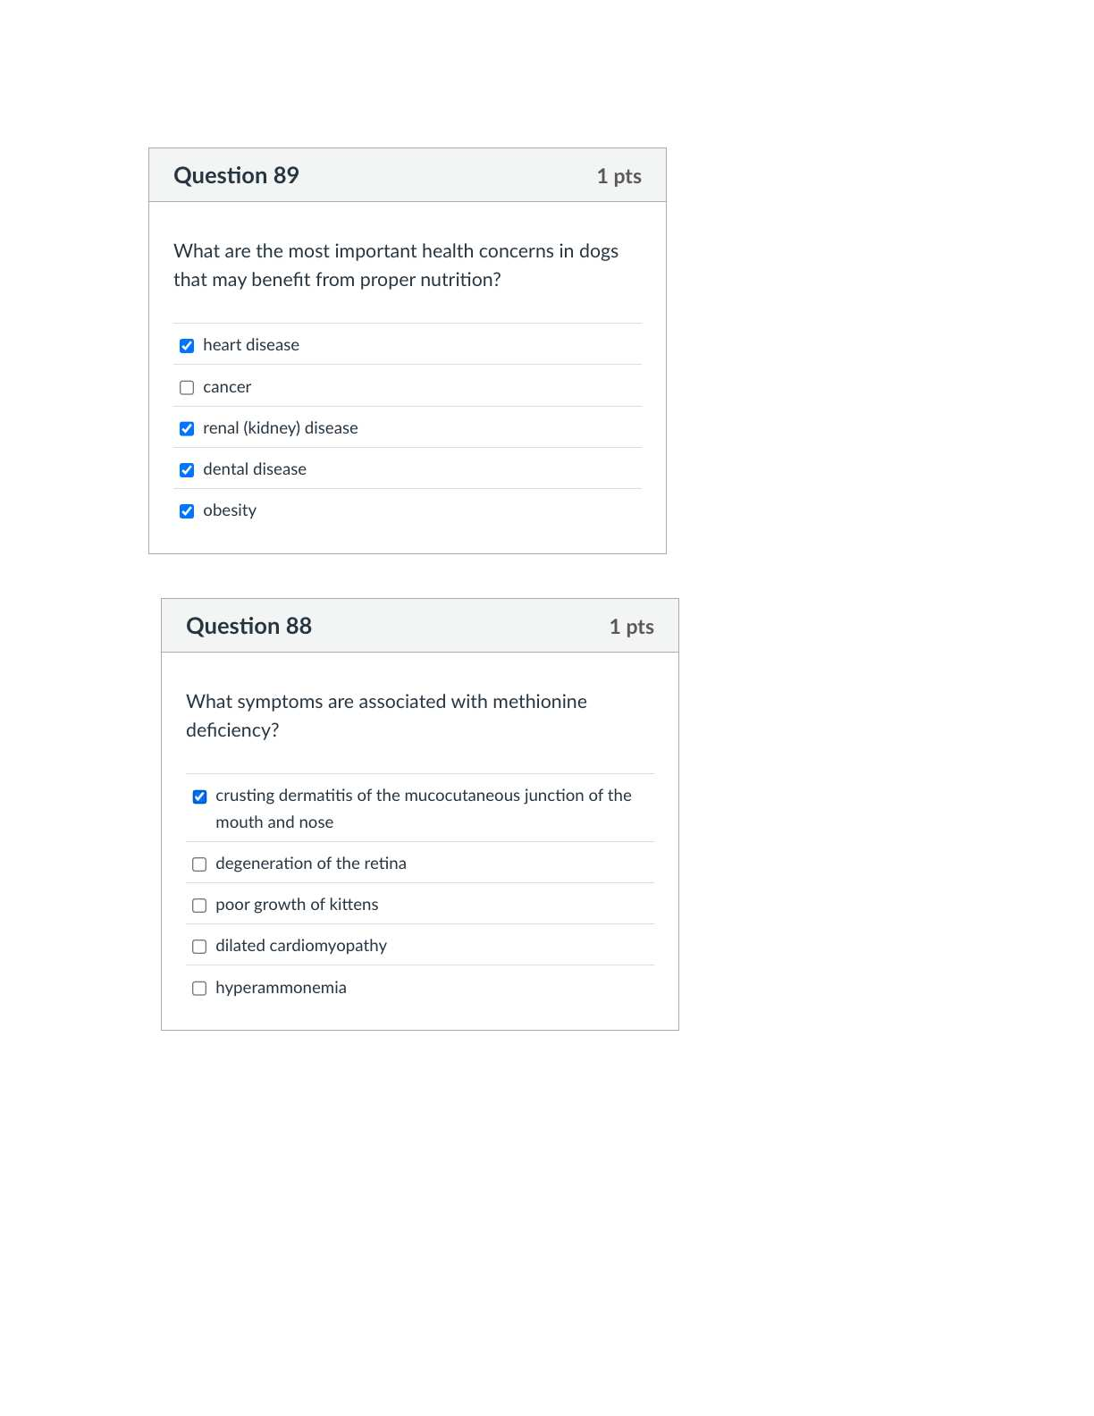This screenshot has width=1094, height=1416.
Task: Click the cancer answer label
Action: point(227,387)
